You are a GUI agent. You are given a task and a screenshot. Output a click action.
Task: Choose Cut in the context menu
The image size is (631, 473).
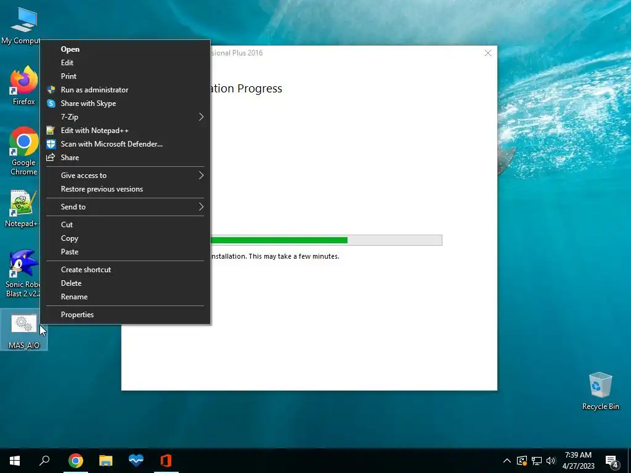(125, 225)
